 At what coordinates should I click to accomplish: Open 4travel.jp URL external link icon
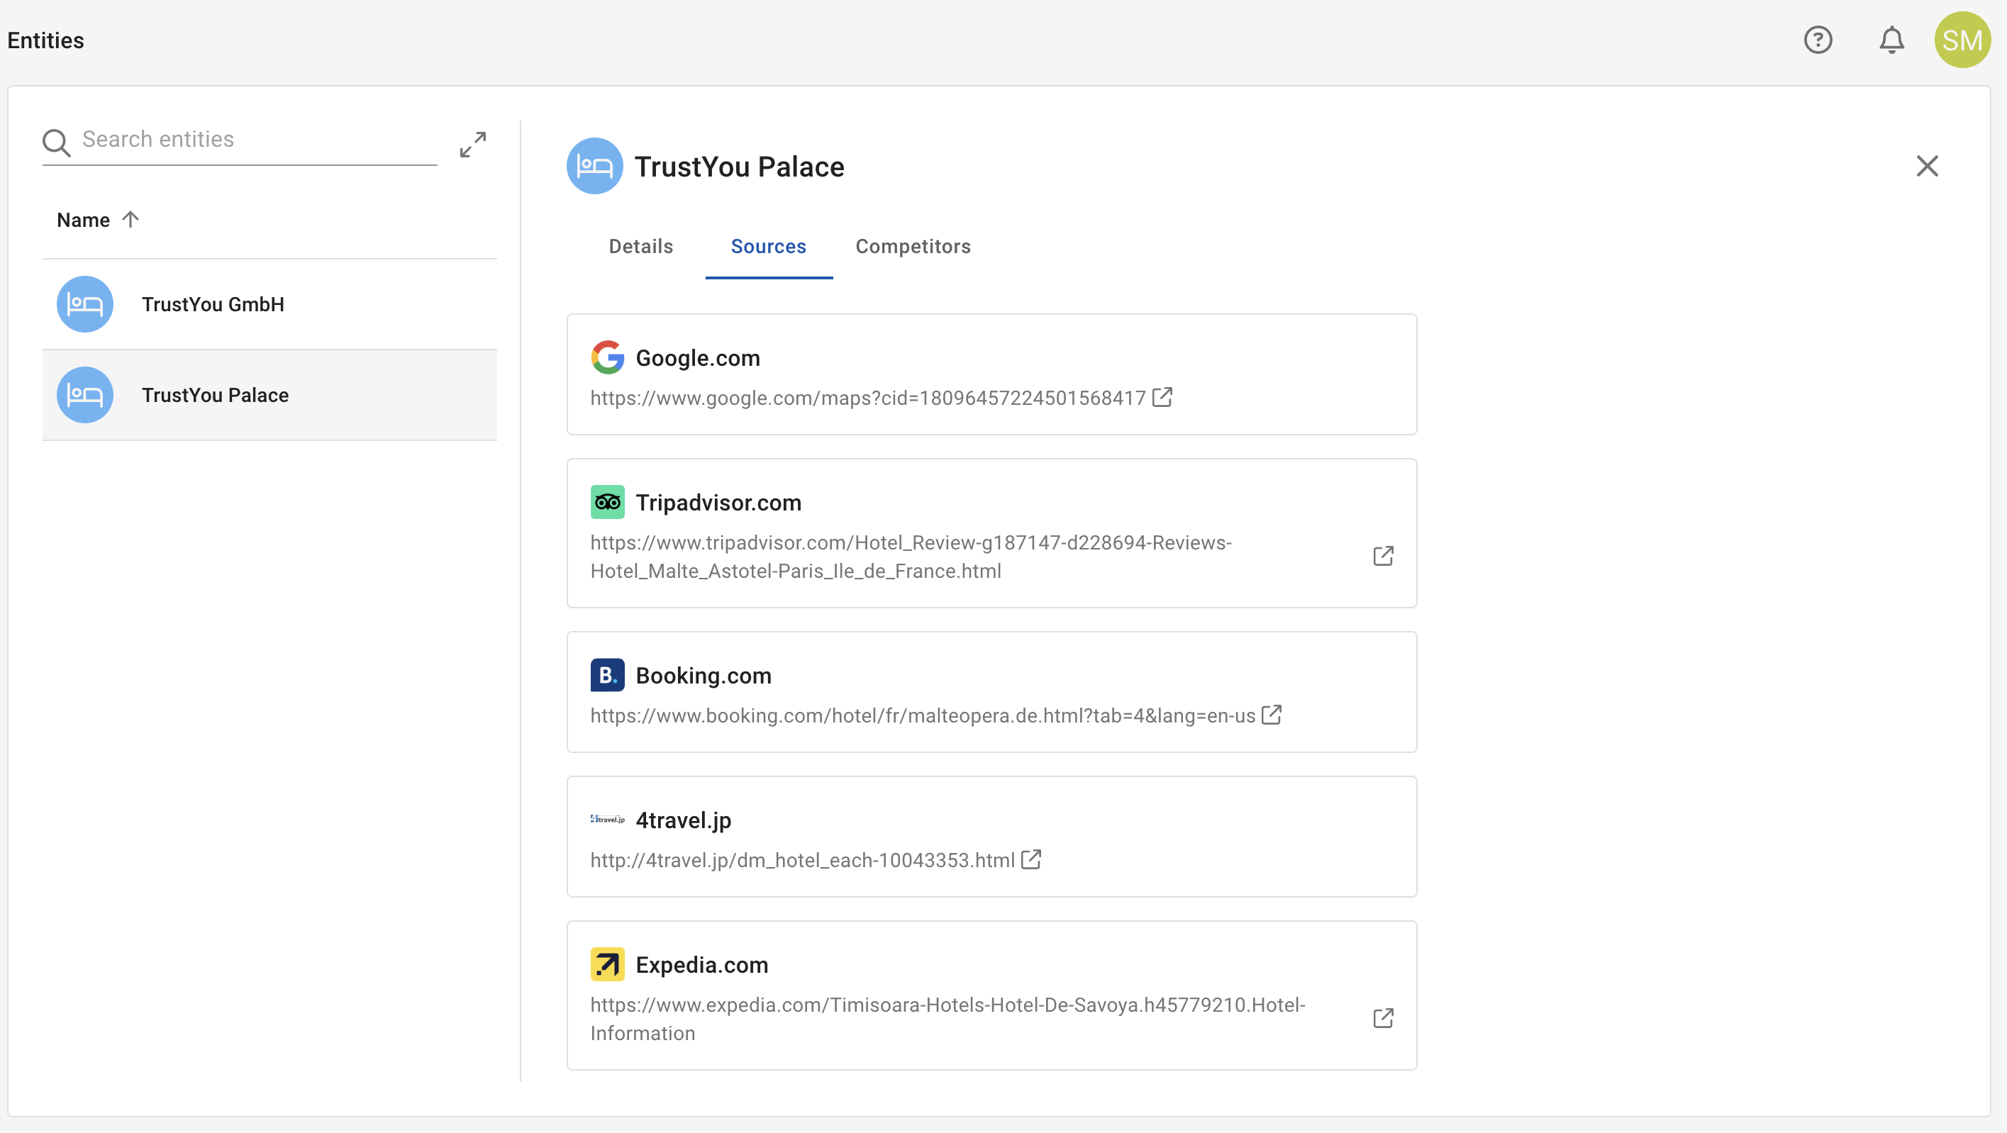coord(1030,860)
